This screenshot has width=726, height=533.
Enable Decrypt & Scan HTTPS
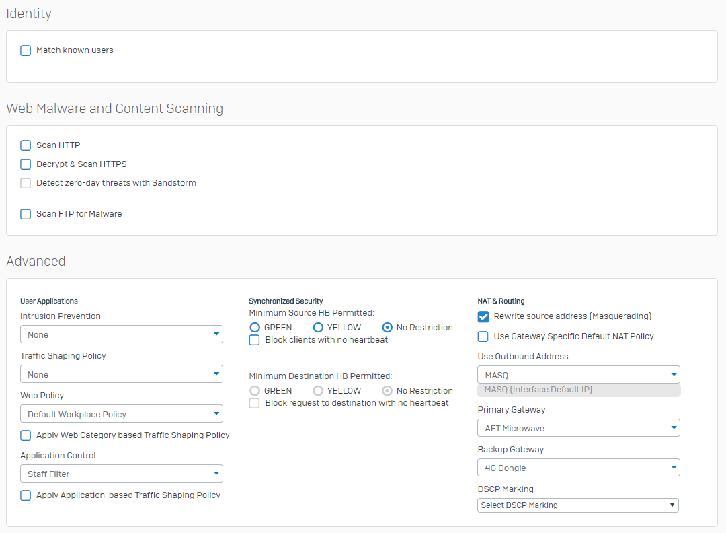tap(26, 164)
